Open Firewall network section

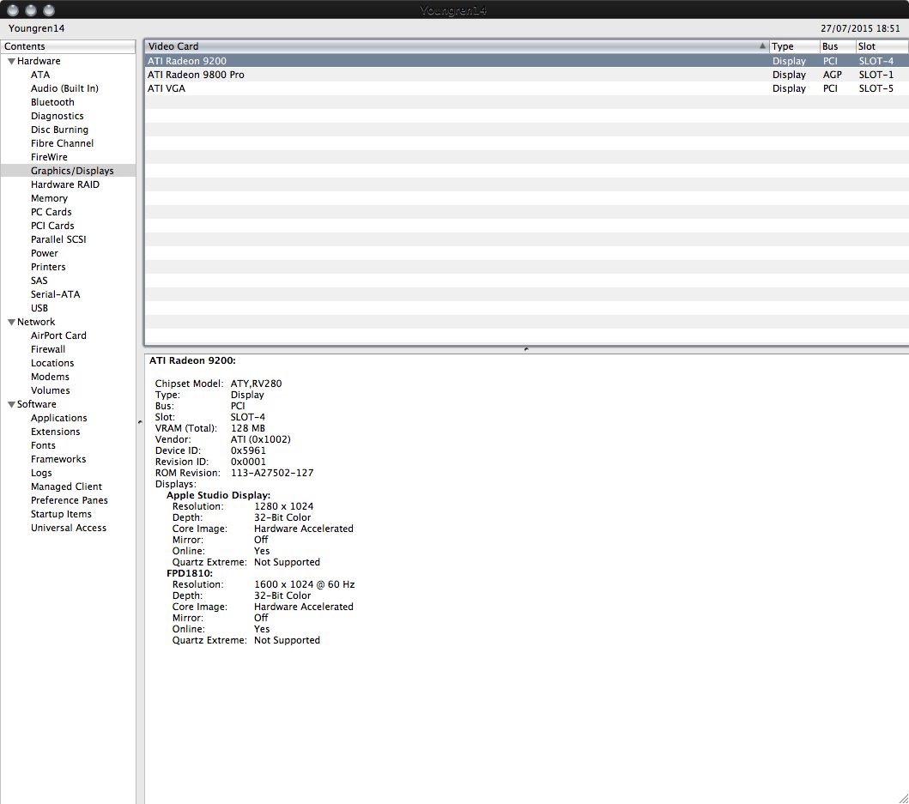[x=47, y=349]
